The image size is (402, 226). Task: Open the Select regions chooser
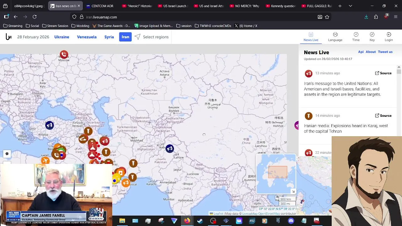152,37
